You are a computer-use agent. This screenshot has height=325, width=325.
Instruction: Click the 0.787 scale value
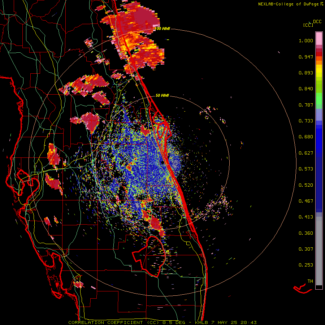(306, 105)
